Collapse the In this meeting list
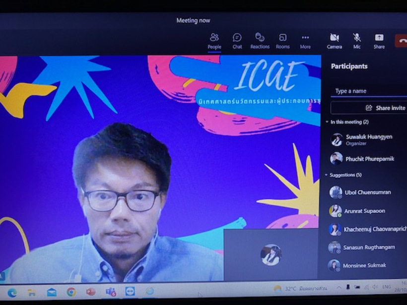The width and height of the screenshot is (407, 305). click(327, 122)
